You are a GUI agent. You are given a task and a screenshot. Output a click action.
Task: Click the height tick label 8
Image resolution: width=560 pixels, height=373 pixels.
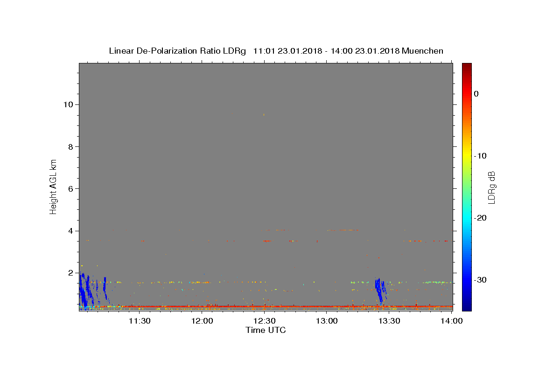70,146
